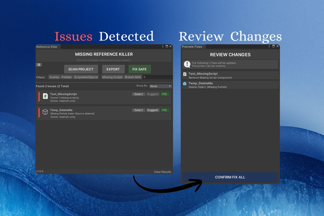The height and width of the screenshot is (216, 324).
Task: Click Suggest for Temp_DeleteMe
Action: pos(153,110)
